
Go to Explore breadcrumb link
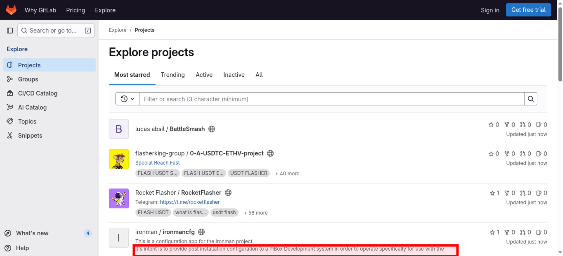click(118, 30)
